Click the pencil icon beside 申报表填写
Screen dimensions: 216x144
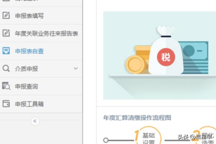point(6,15)
